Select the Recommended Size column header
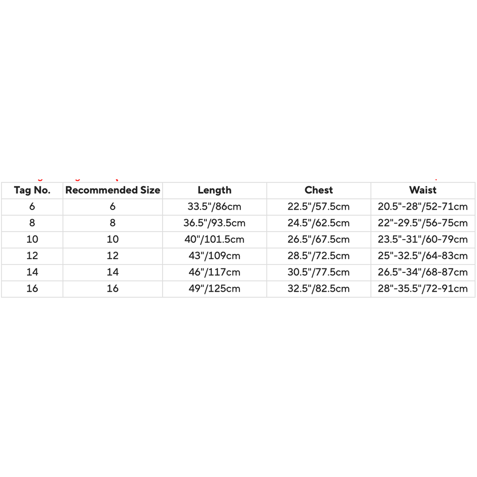Image resolution: width=477 pixels, height=477 pixels. [x=113, y=190]
